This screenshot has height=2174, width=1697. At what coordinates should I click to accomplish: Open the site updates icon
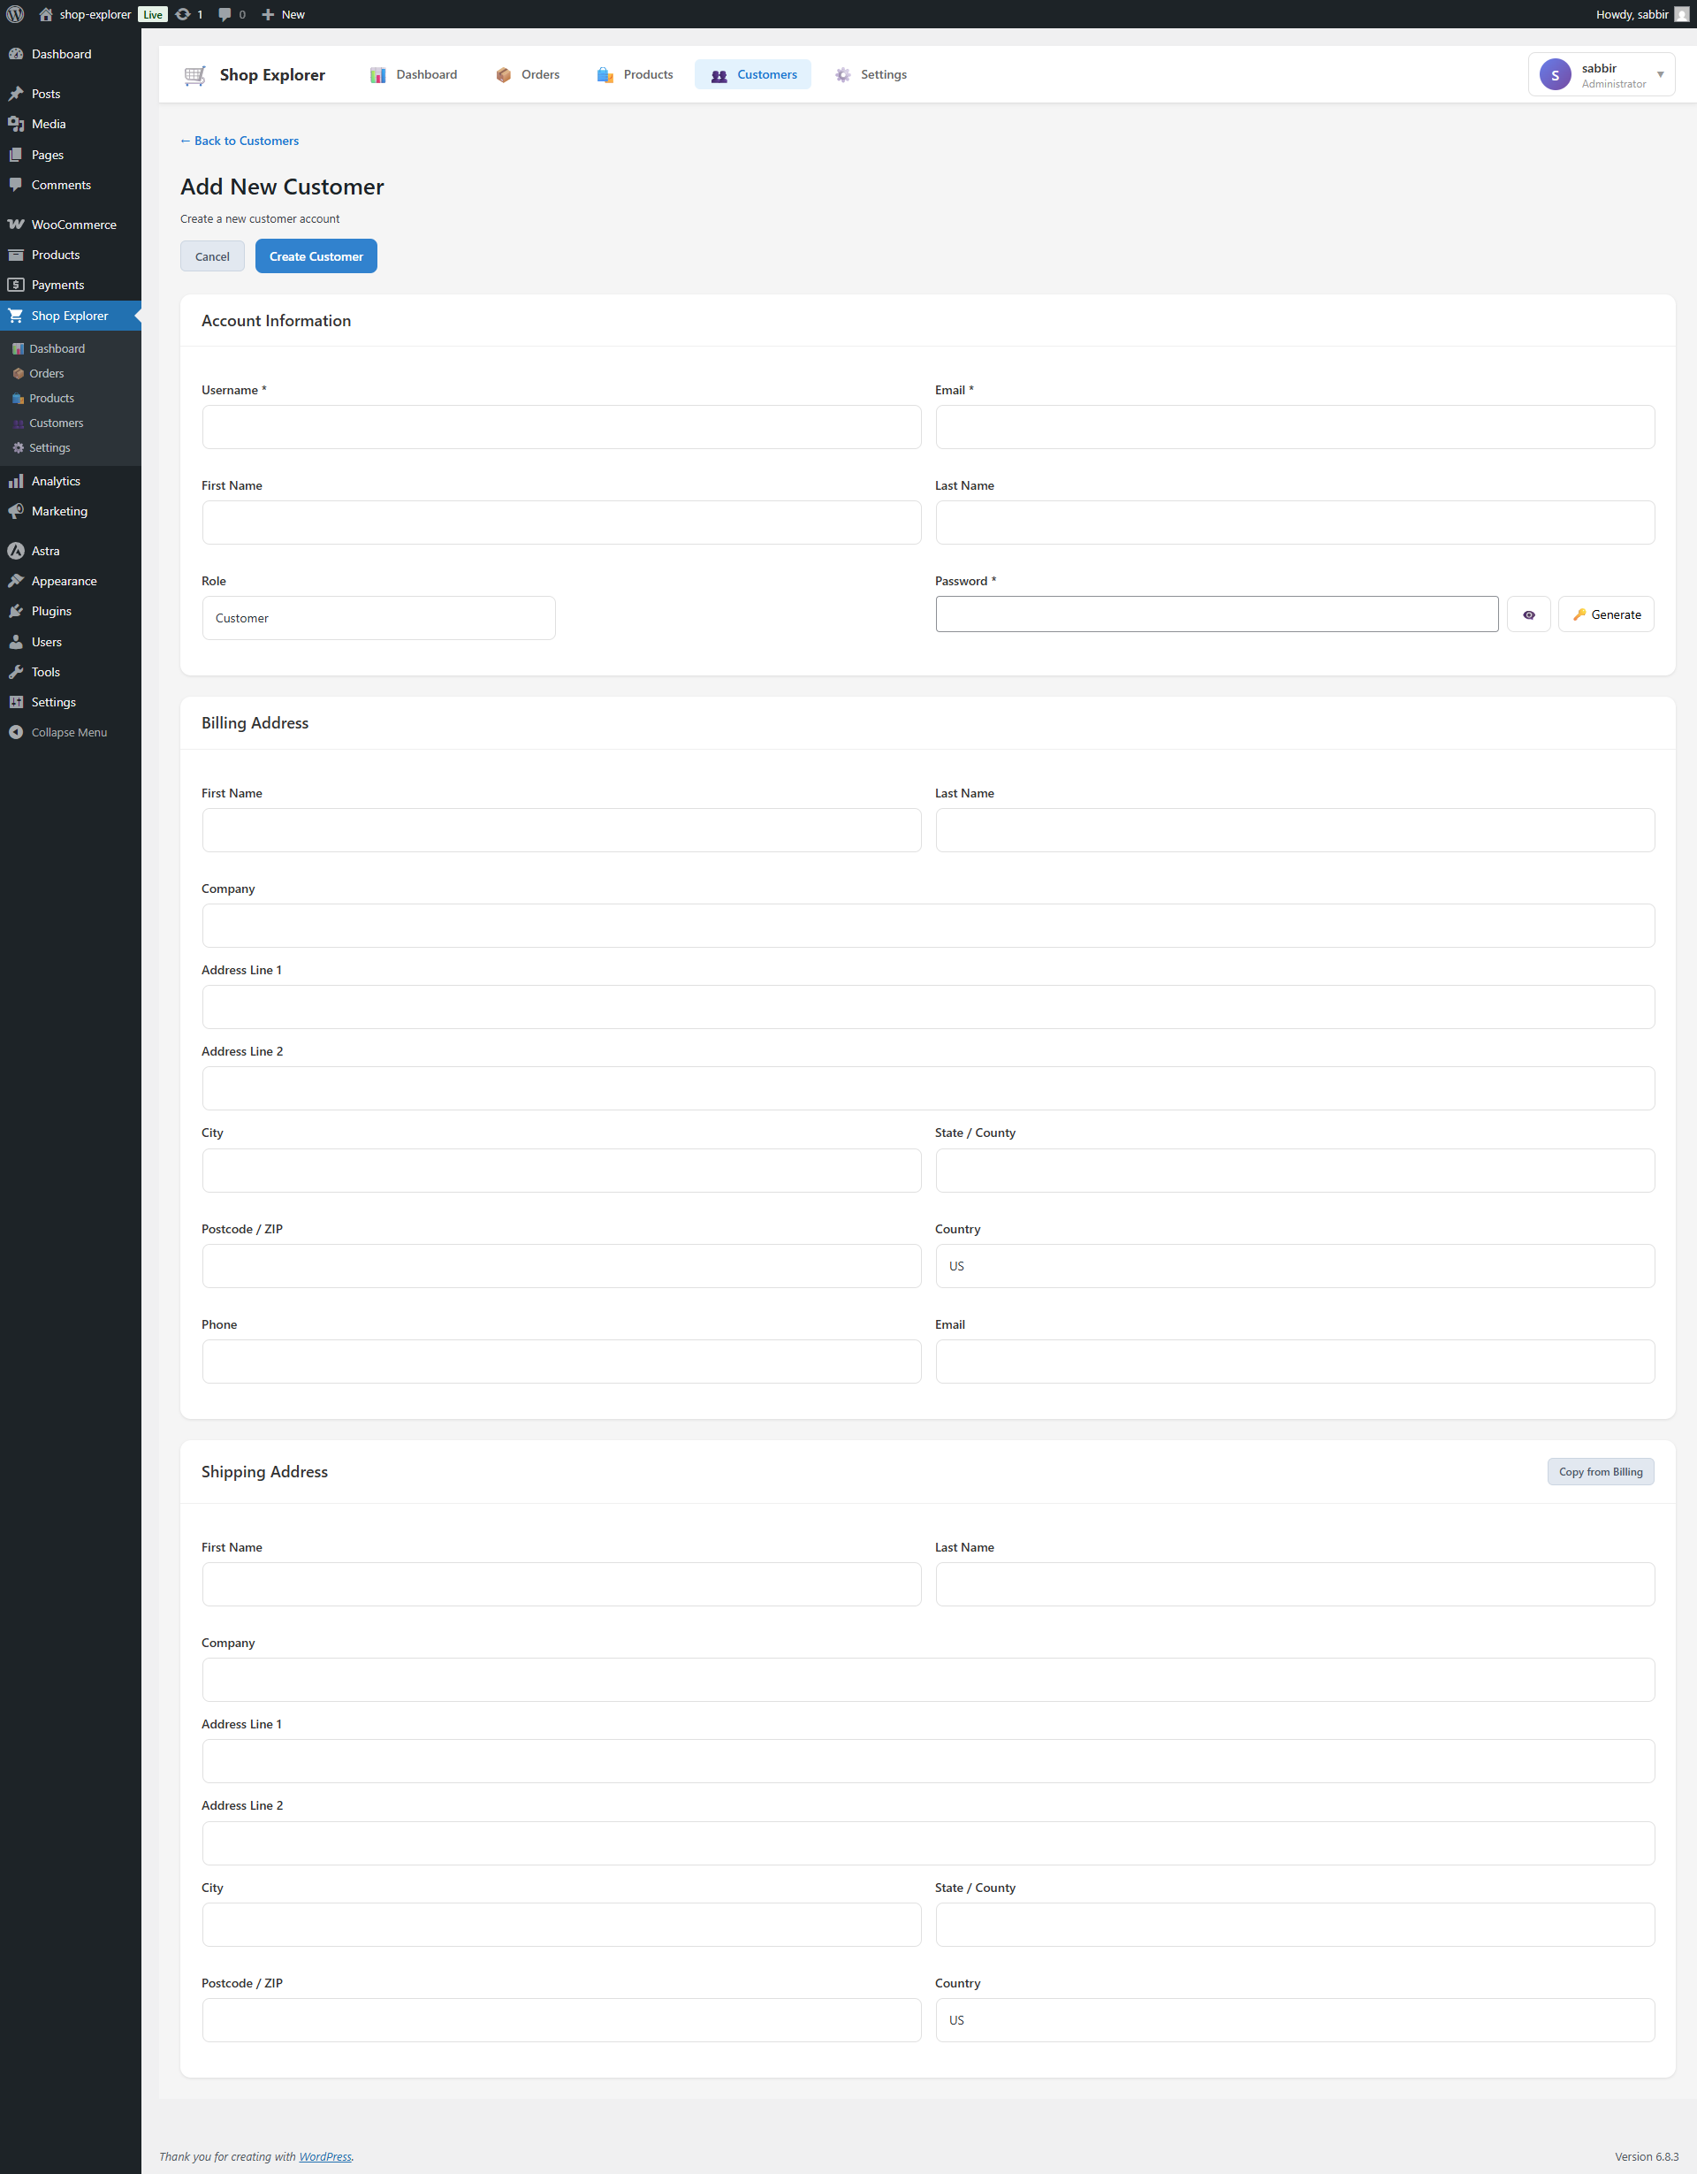point(184,14)
